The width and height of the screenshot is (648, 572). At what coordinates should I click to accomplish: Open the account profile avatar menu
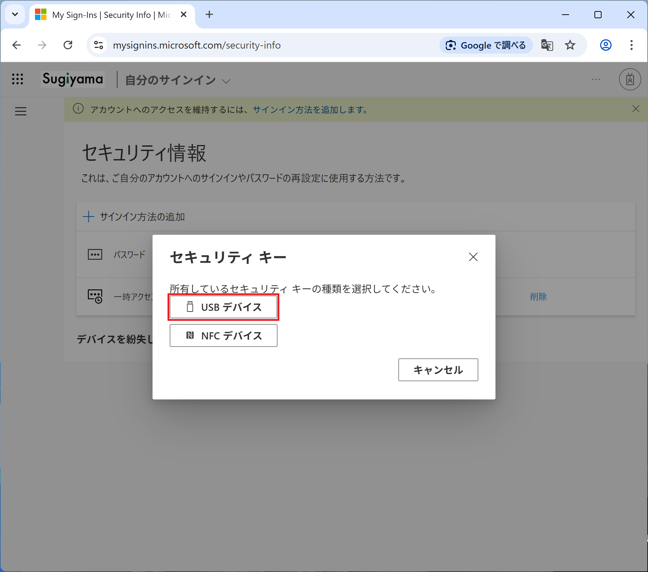pos(629,79)
